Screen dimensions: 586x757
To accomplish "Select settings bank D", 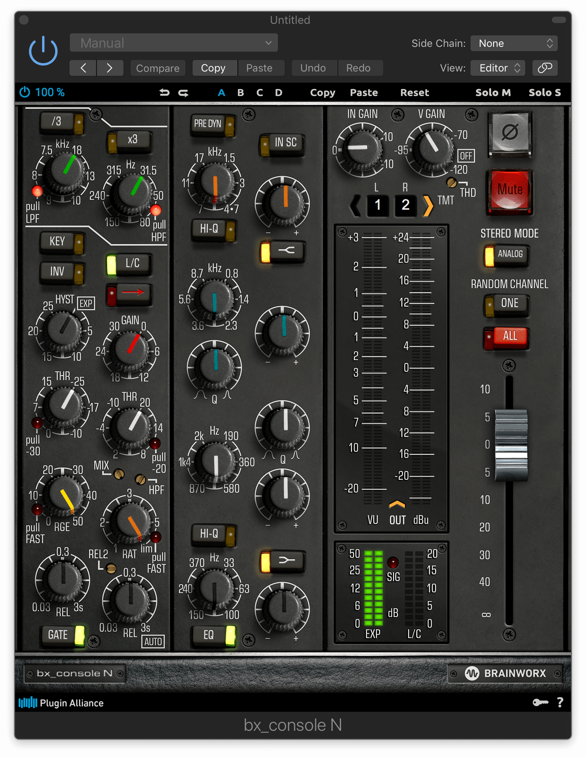I will point(279,93).
